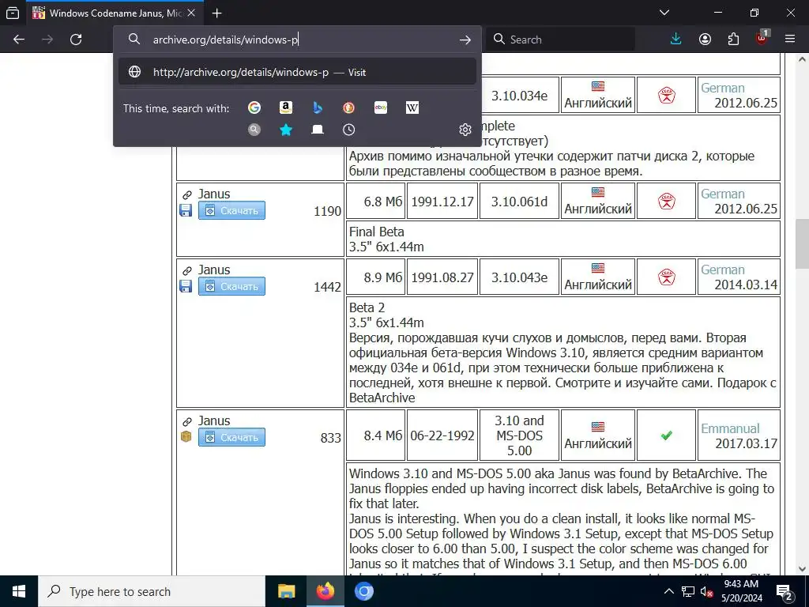This screenshot has width=809, height=607.
Task: Click the scrollbar down arrow
Action: pos(802,569)
